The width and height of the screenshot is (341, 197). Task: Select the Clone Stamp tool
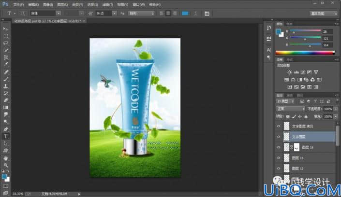click(x=6, y=86)
